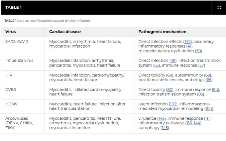Follow citation 84 for CVB3
226x141 pixels.
[215, 90]
